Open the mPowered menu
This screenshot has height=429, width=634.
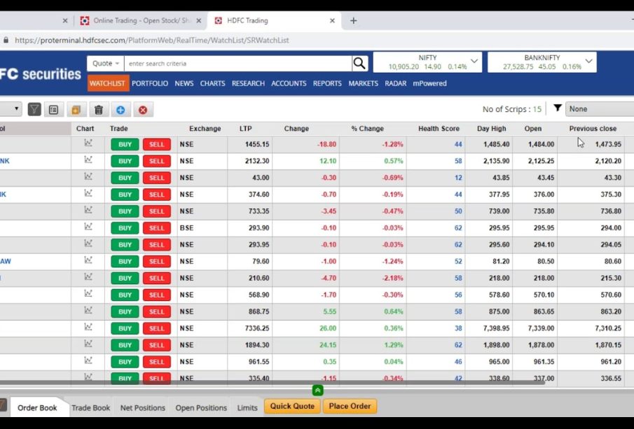[429, 83]
